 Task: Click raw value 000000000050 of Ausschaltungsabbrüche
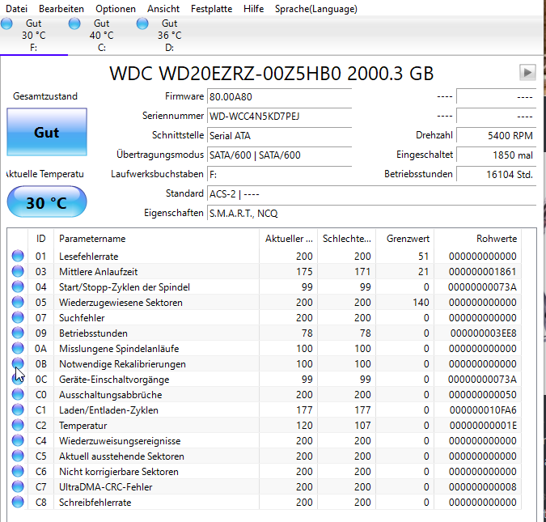coord(483,395)
